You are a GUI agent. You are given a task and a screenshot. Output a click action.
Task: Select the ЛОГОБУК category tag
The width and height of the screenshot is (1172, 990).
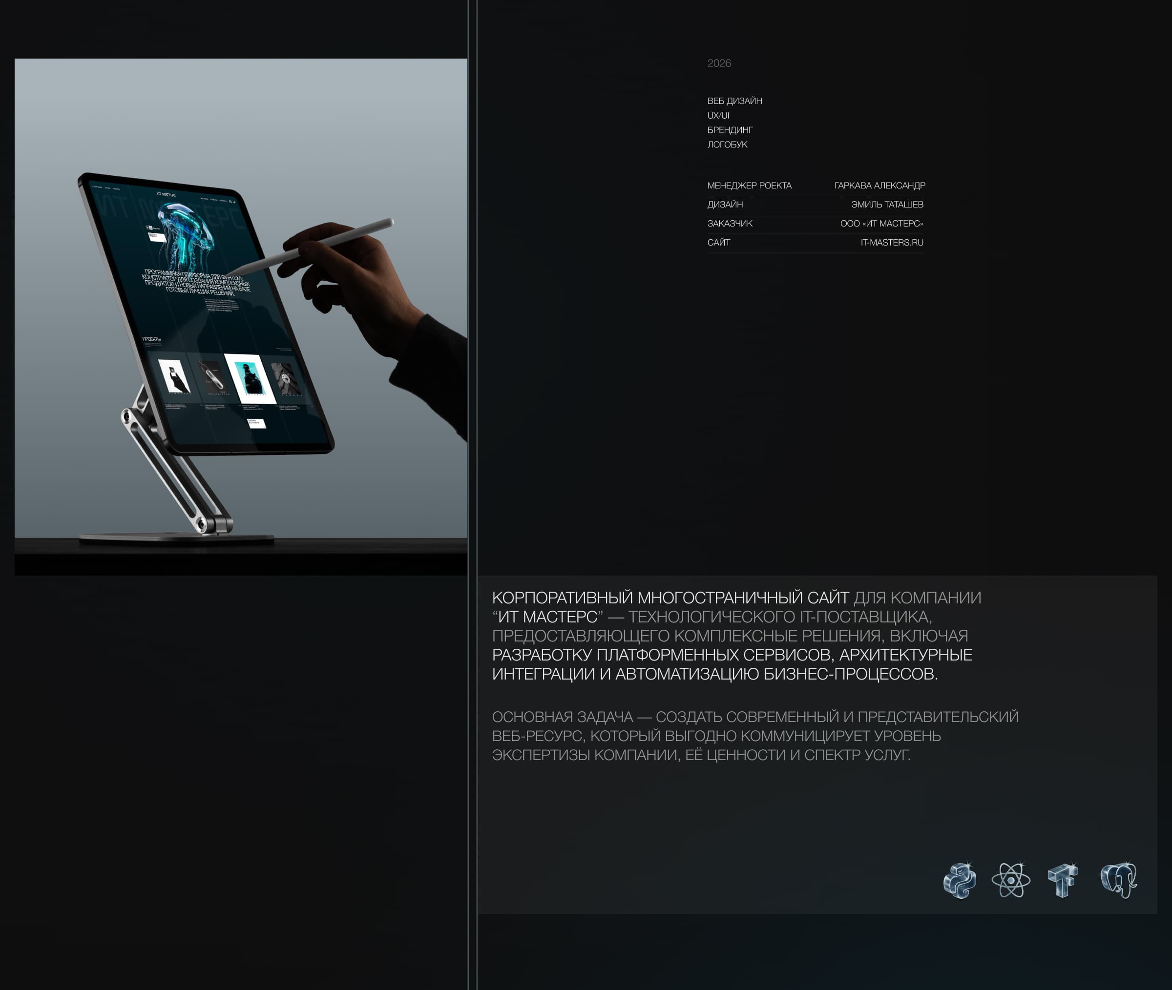click(727, 145)
